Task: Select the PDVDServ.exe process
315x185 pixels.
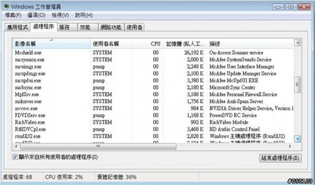Action: (30, 115)
